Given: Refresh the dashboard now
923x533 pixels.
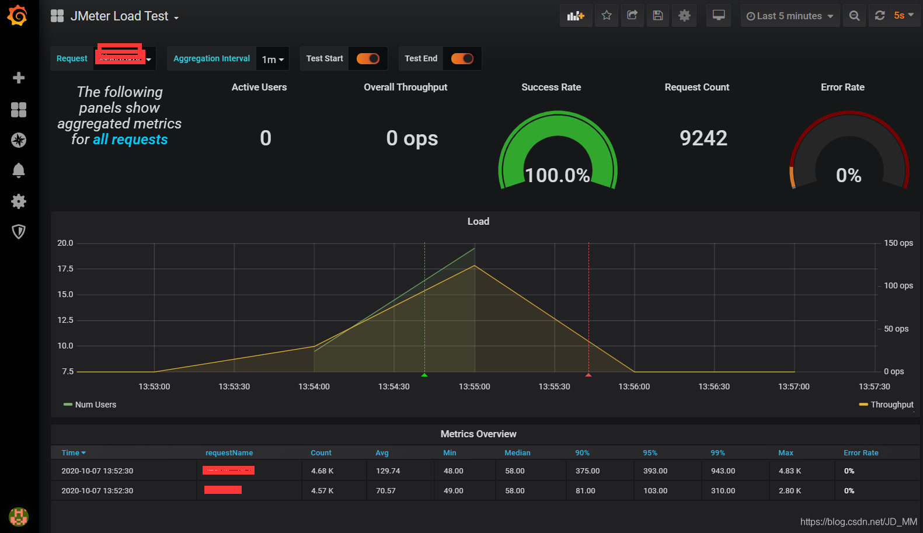Looking at the screenshot, I should pyautogui.click(x=880, y=16).
